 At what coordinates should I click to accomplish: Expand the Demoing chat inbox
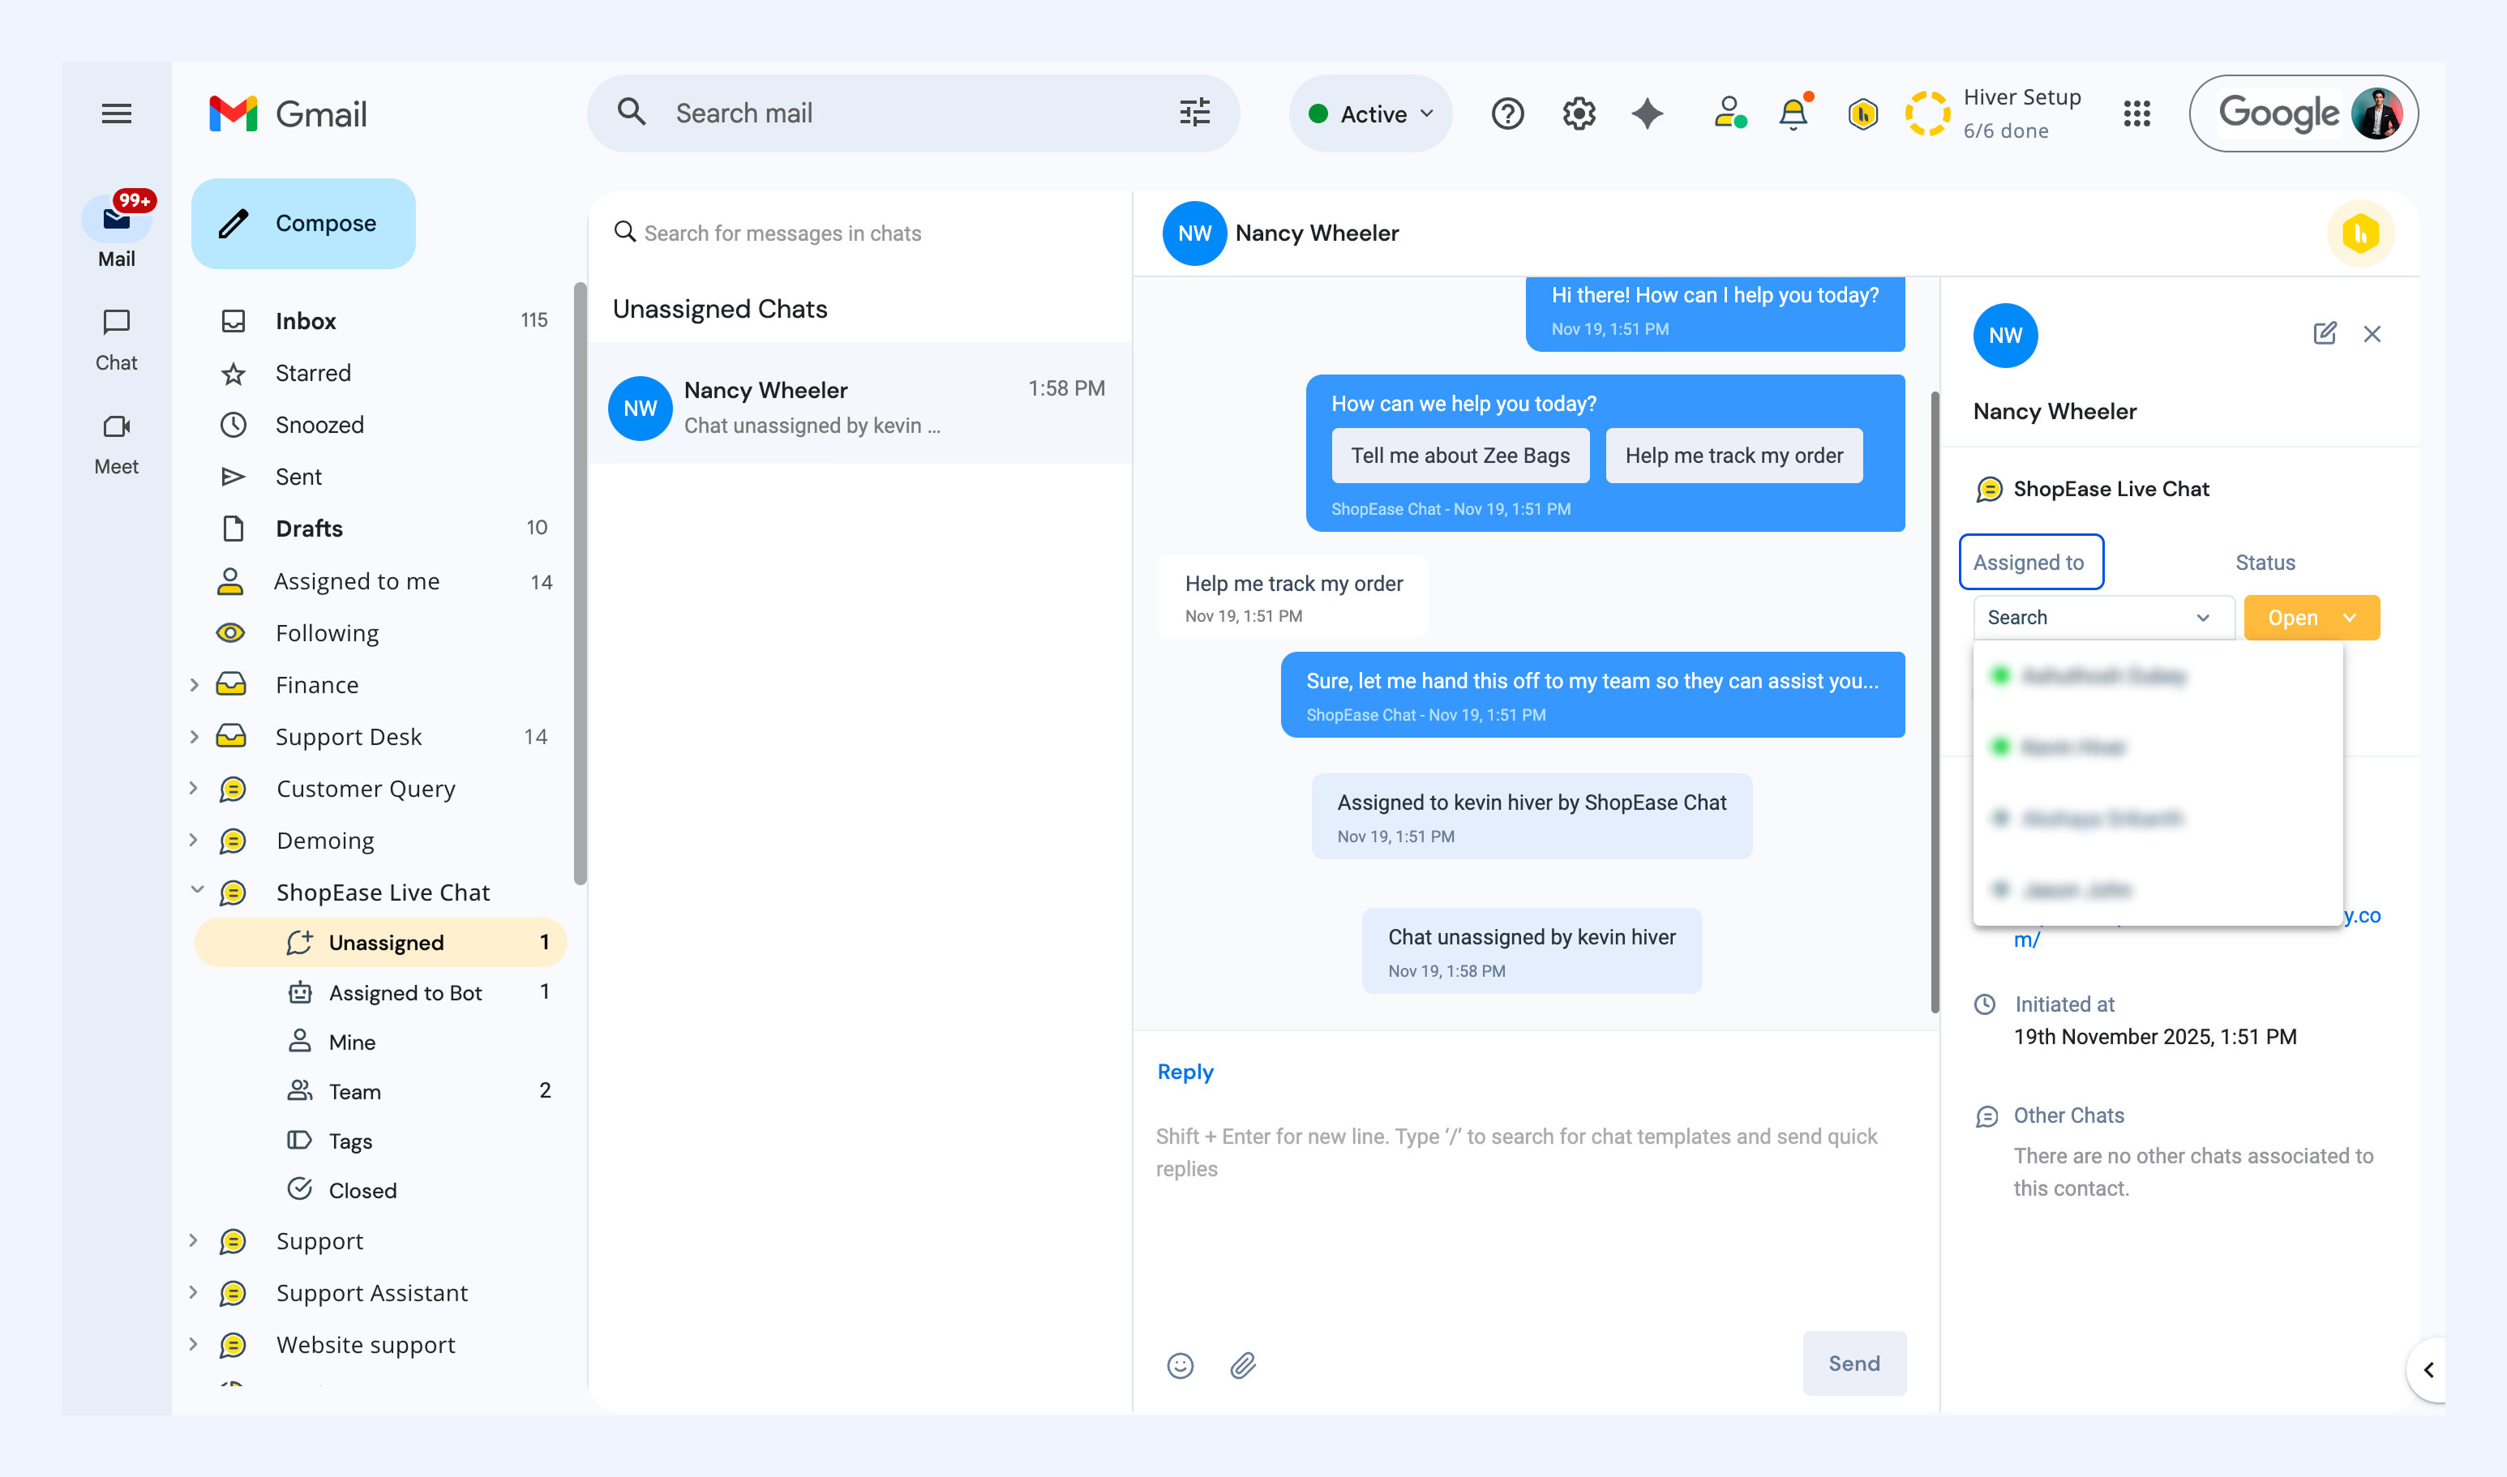pyautogui.click(x=194, y=840)
